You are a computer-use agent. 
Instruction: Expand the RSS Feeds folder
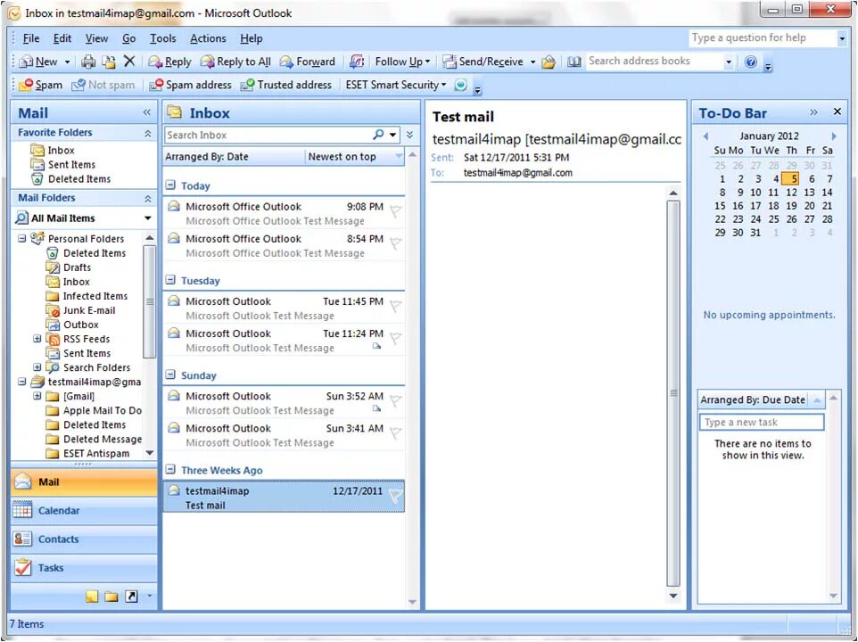coord(37,339)
